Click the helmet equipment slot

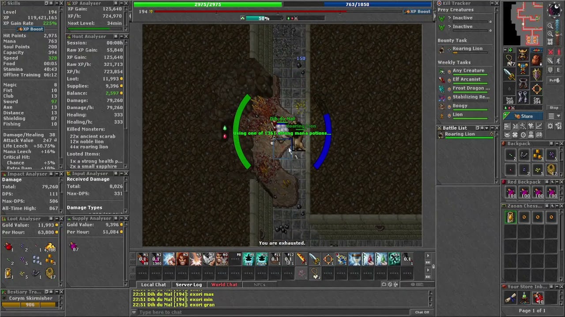click(523, 54)
